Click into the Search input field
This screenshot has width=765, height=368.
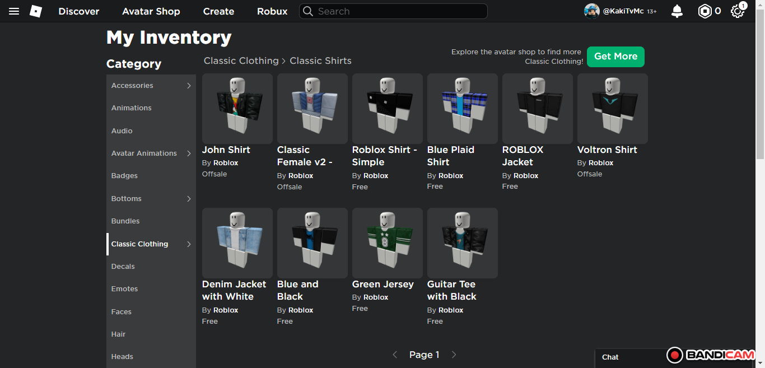(x=399, y=11)
